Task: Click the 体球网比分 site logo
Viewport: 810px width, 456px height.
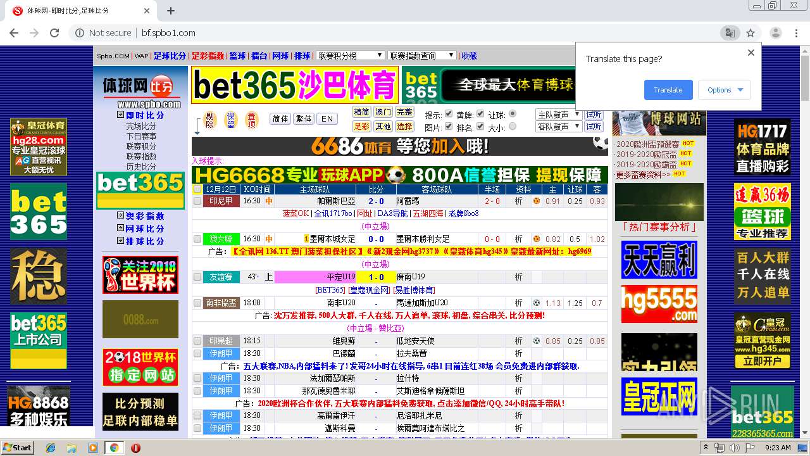Action: [x=140, y=92]
